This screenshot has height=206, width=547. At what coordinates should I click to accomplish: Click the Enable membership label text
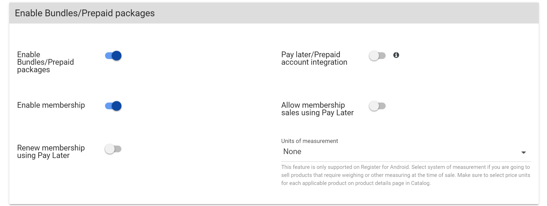tap(51, 105)
